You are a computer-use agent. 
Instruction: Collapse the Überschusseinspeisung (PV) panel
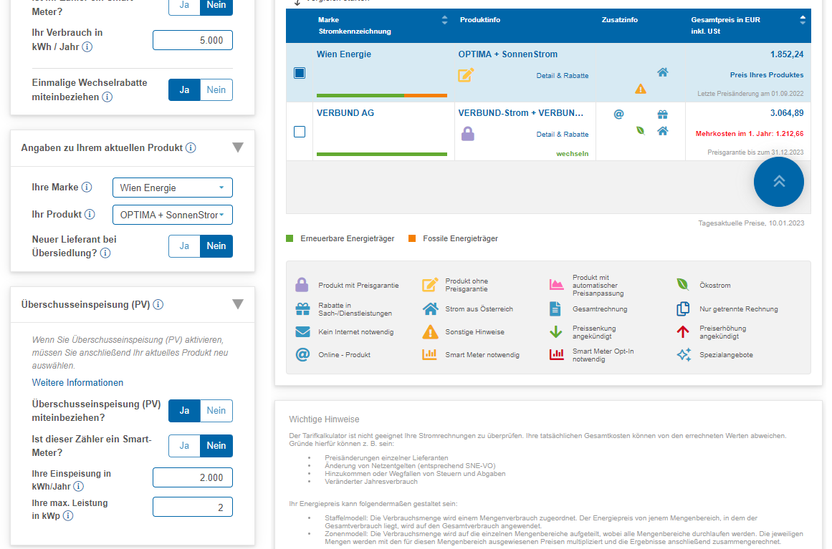[238, 304]
